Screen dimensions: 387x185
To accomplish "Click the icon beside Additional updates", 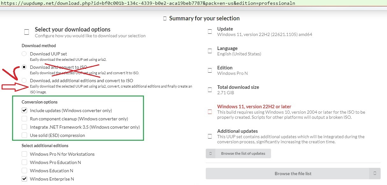I will pyautogui.click(x=210, y=136).
